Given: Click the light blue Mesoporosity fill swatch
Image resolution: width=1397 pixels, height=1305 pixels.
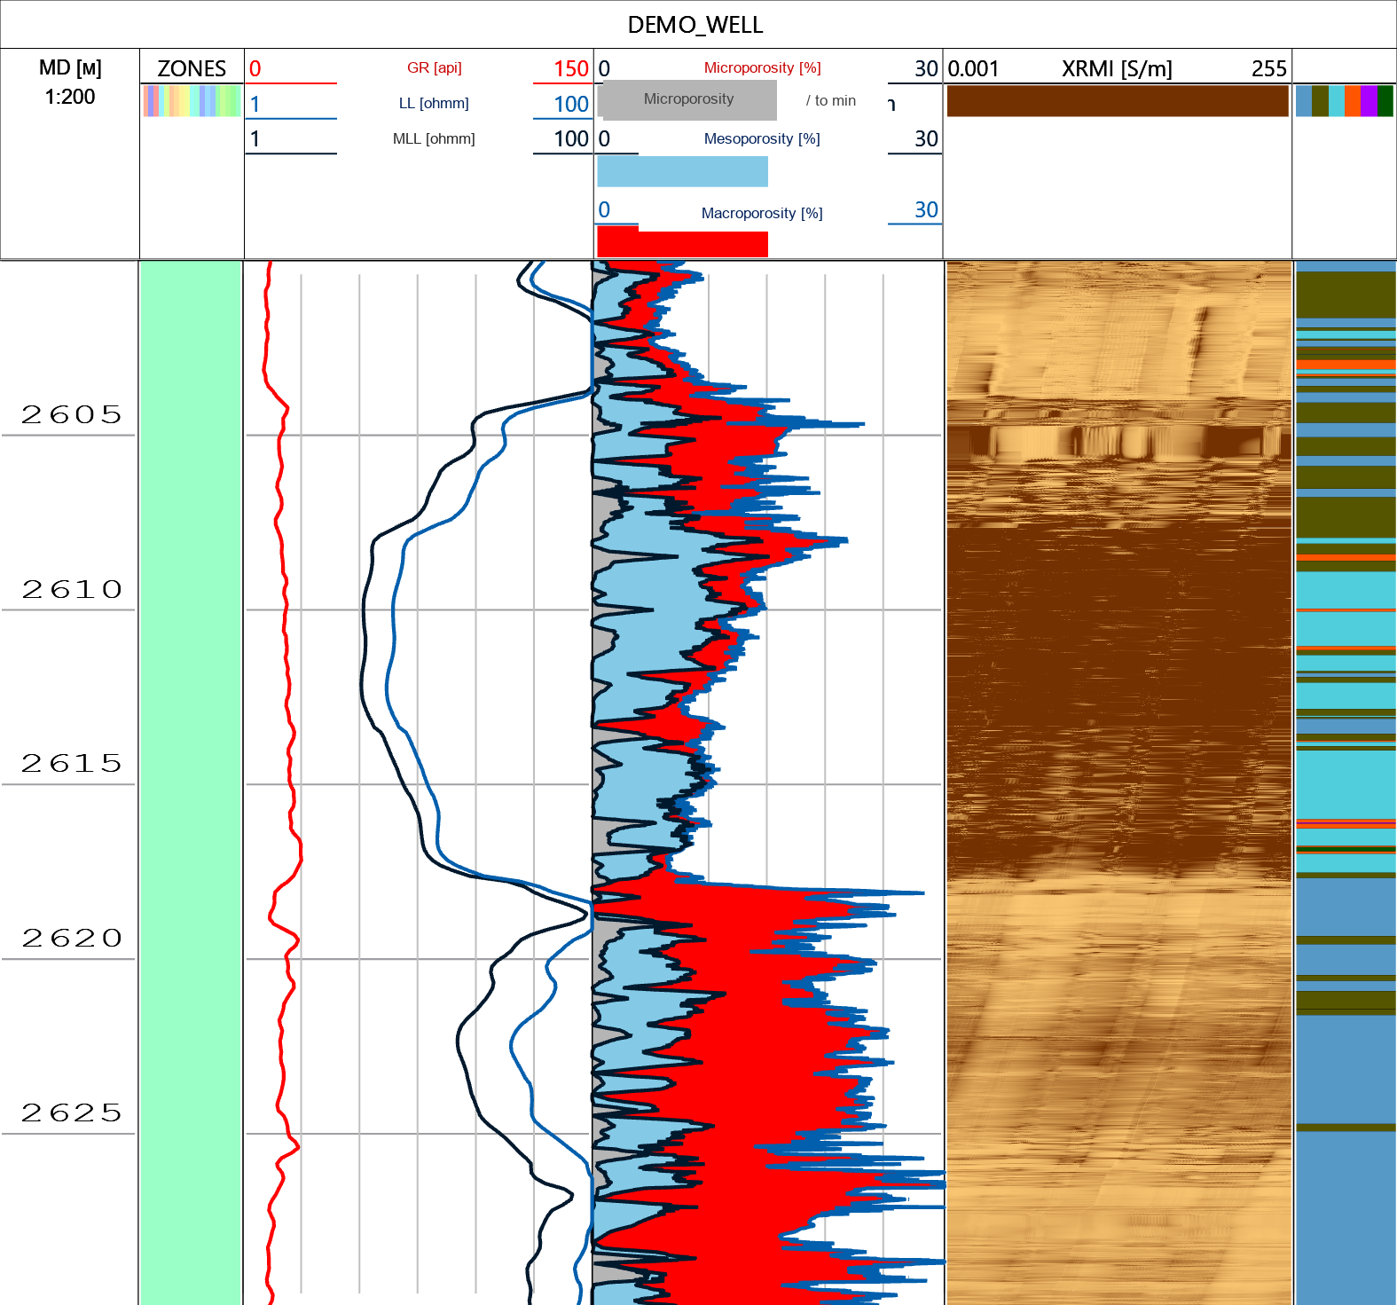Looking at the screenshot, I should coord(682,171).
